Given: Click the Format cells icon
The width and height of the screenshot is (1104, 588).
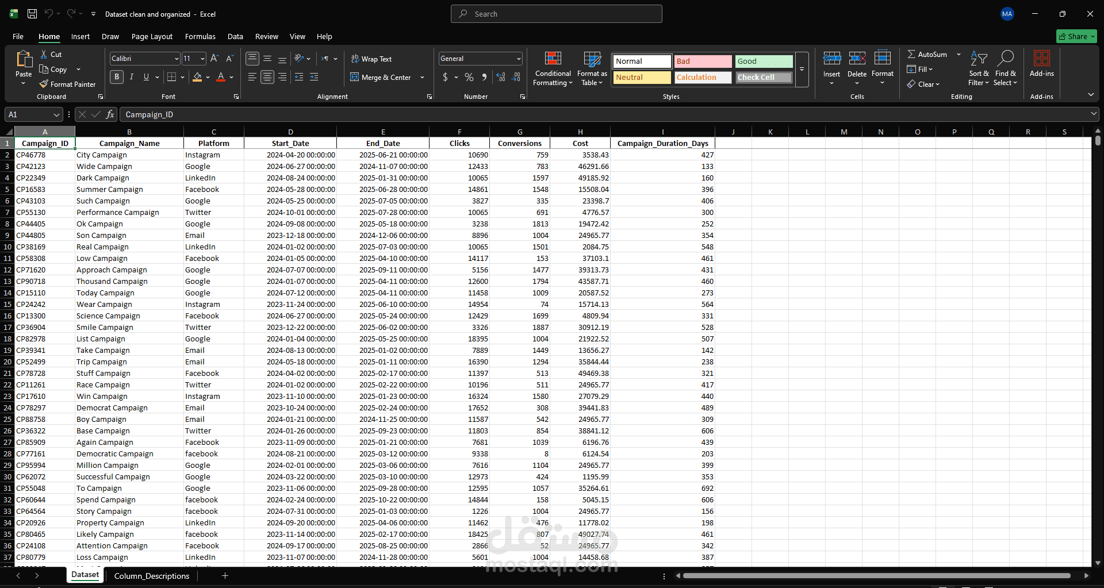Looking at the screenshot, I should pyautogui.click(x=882, y=59).
